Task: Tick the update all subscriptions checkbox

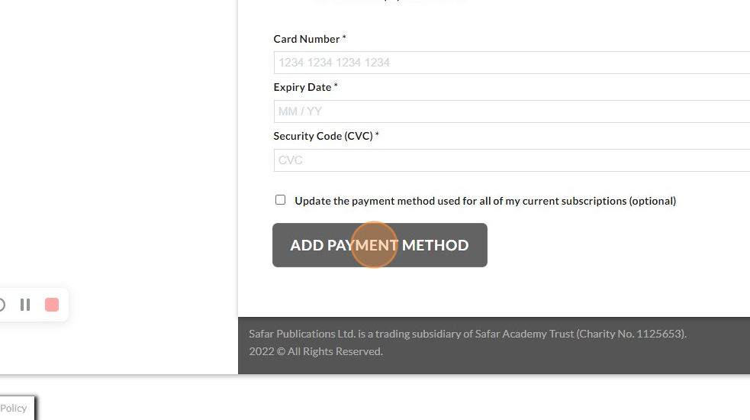Action: click(280, 200)
